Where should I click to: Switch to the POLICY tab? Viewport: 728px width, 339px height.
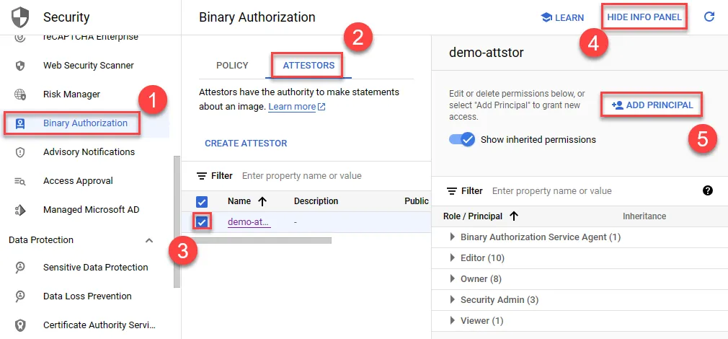coord(232,66)
